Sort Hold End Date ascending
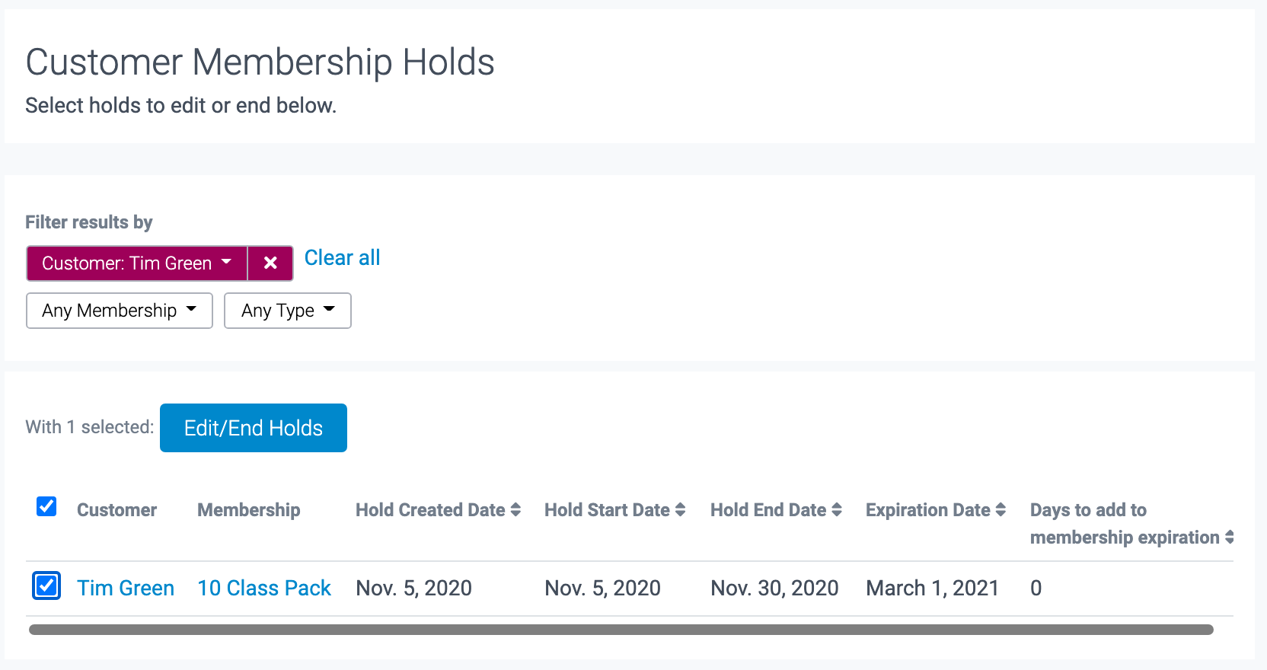The height and width of the screenshot is (670, 1267). 838,505
